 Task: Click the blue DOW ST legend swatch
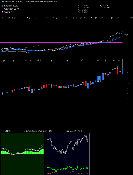point(3,6)
